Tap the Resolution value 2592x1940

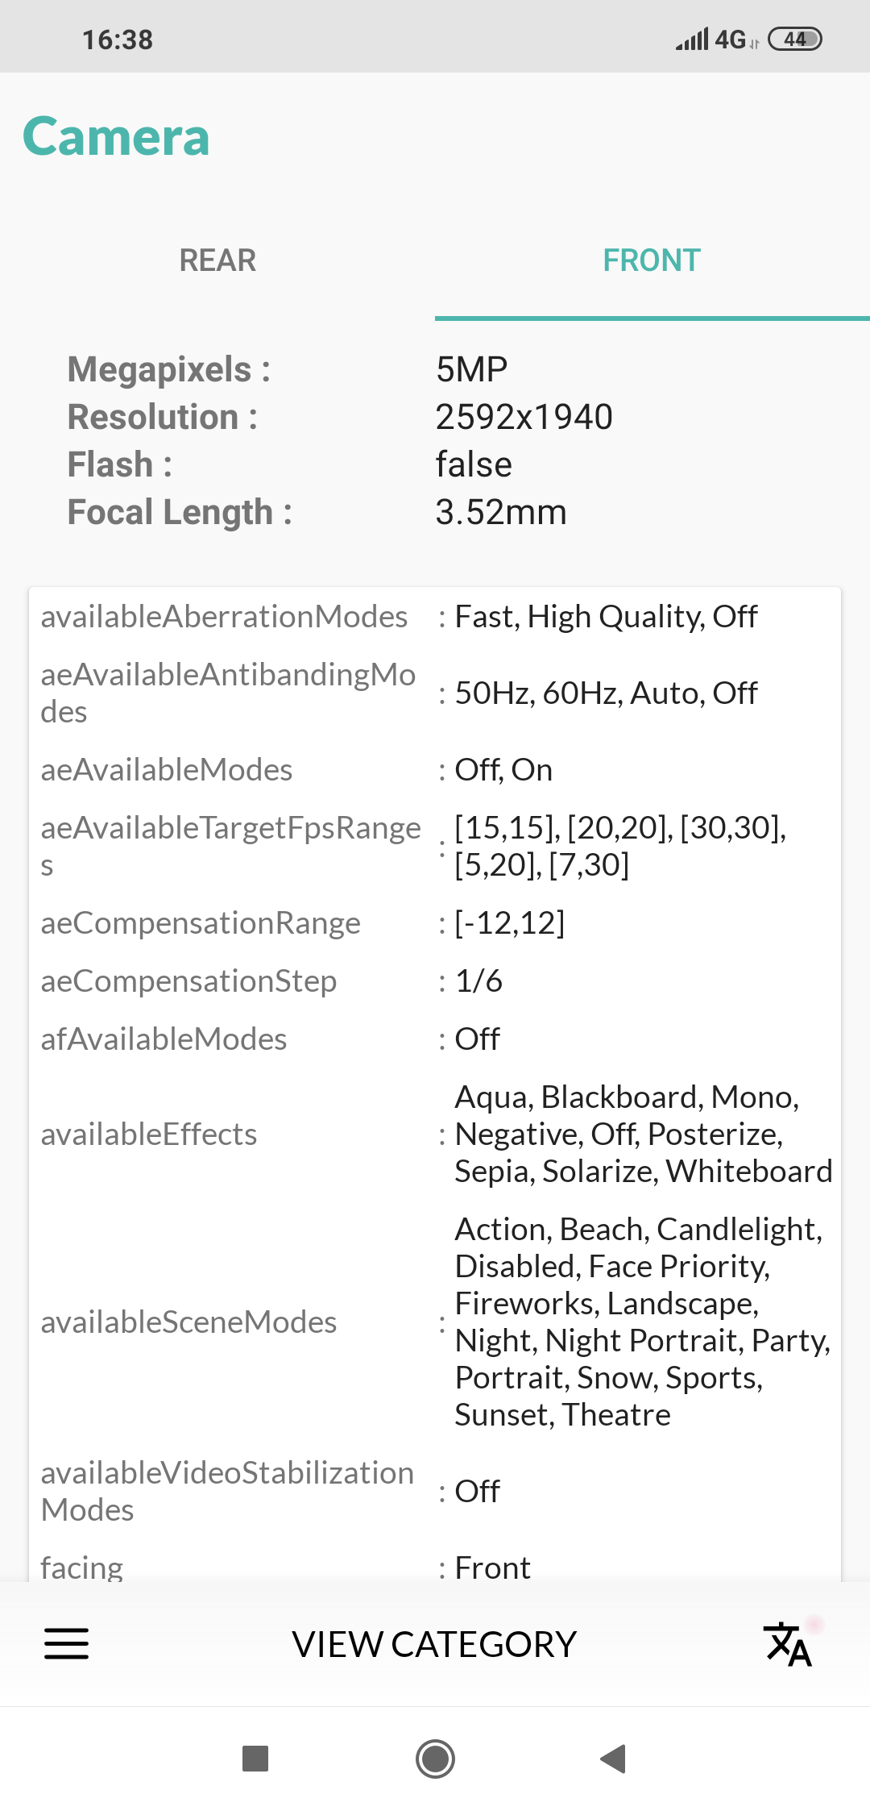pos(524,417)
